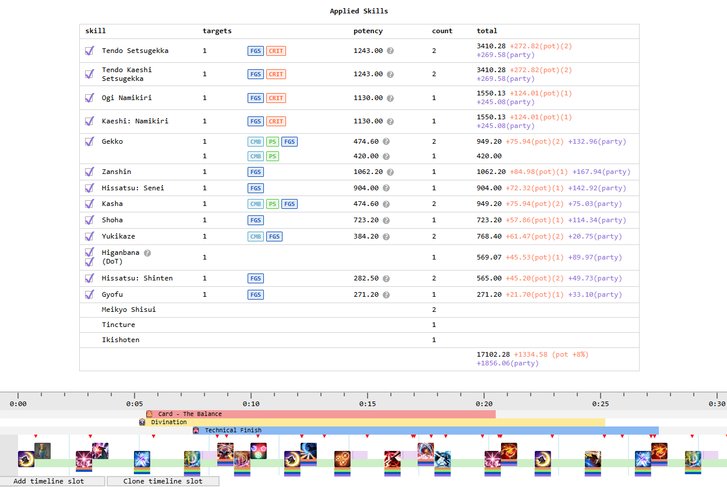Screen dimensions: 727x487
Task: Click the potency help icon for Ogi Namikiri
Action: pos(390,98)
